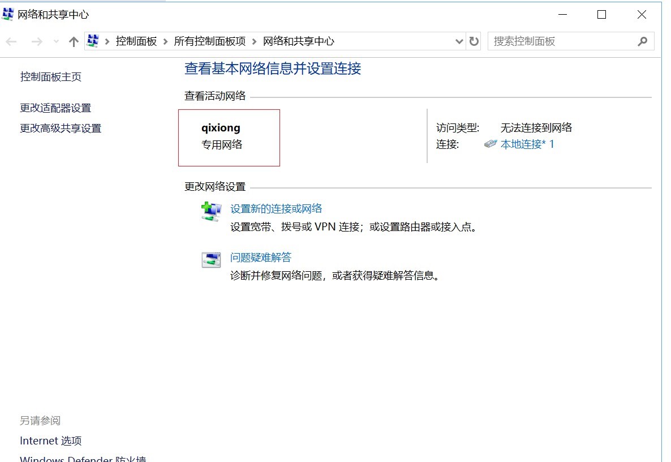Click the Back navigation arrow
The width and height of the screenshot is (671, 462).
11,41
